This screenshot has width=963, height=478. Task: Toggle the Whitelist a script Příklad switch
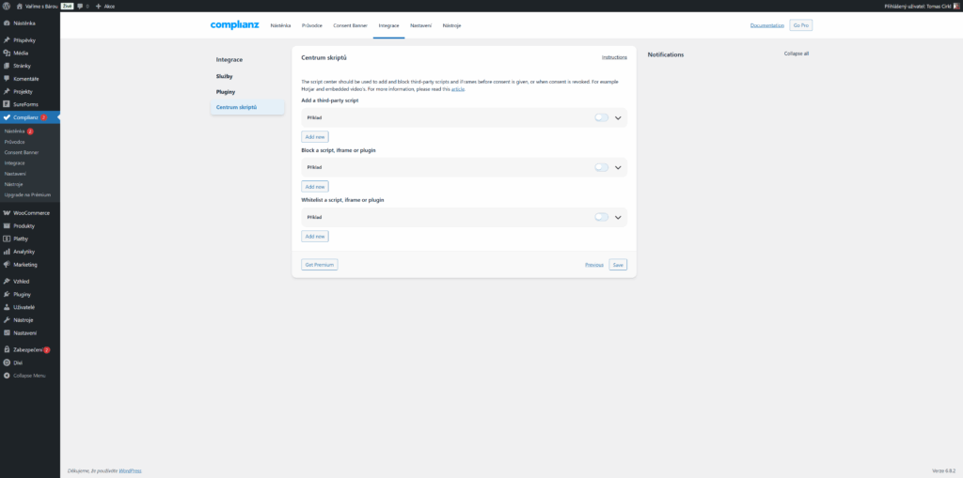point(601,217)
